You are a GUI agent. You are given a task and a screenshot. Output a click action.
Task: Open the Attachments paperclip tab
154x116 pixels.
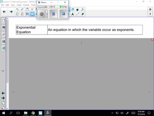4,34
